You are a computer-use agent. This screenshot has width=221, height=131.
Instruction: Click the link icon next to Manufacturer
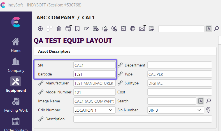click(41, 83)
